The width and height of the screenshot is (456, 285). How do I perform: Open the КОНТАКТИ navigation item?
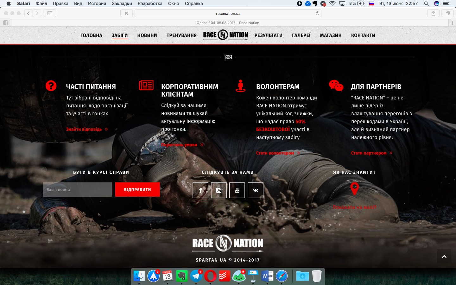363,35
